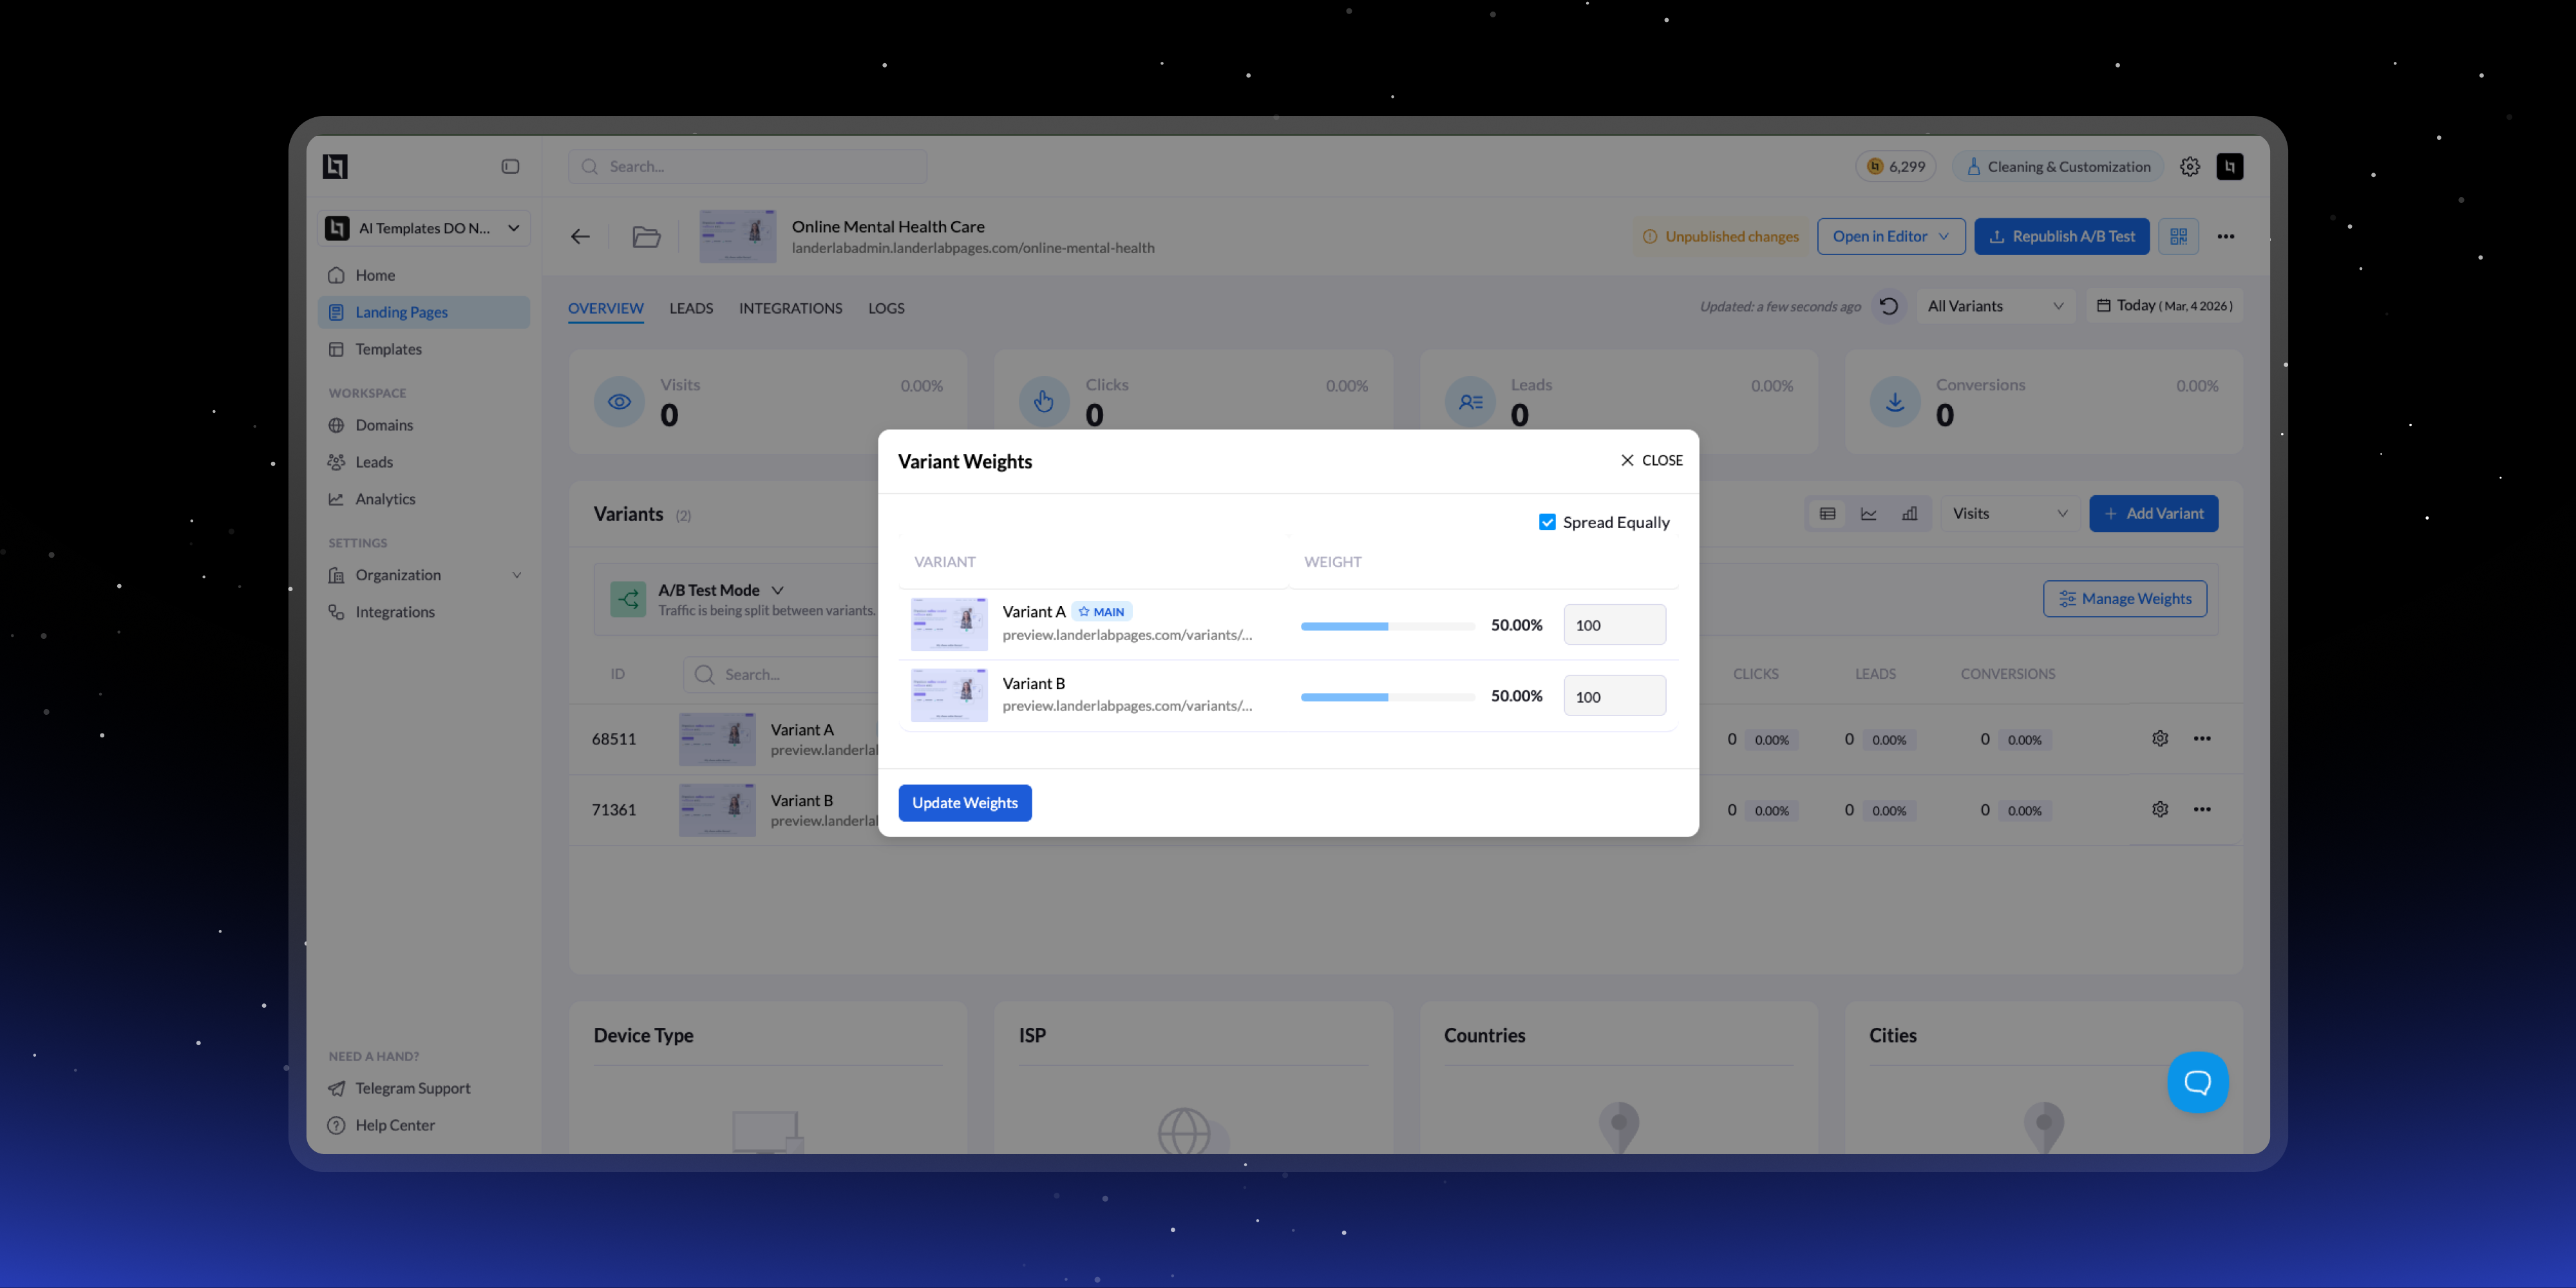Screen dimensions: 2576x1288
Task: Click Variant A weight progress bar
Action: click(x=1387, y=626)
